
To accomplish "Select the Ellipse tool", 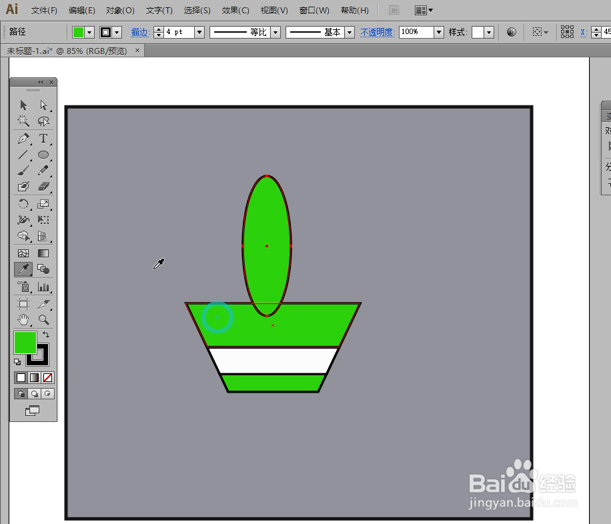I will (43, 155).
